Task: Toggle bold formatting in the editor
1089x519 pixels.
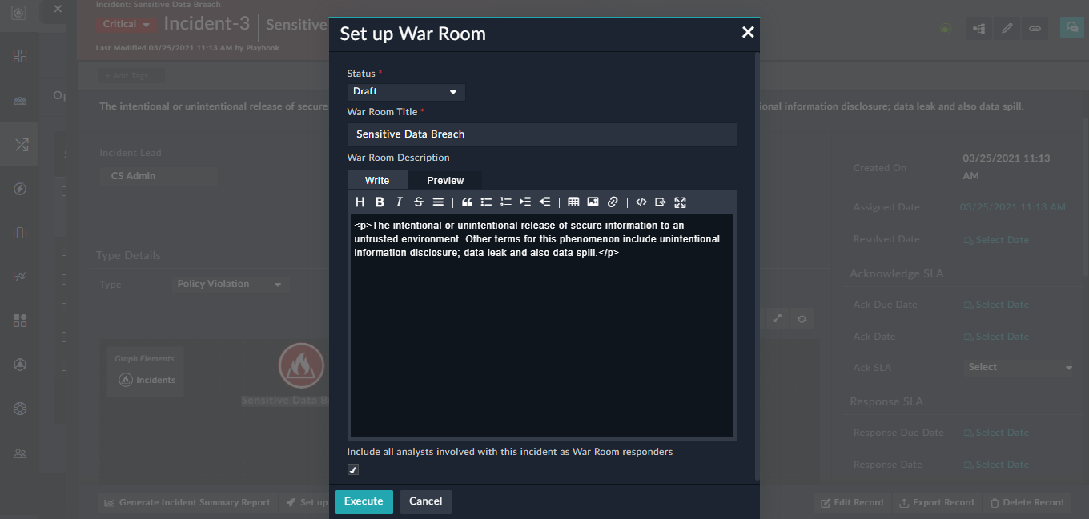Action: point(379,202)
